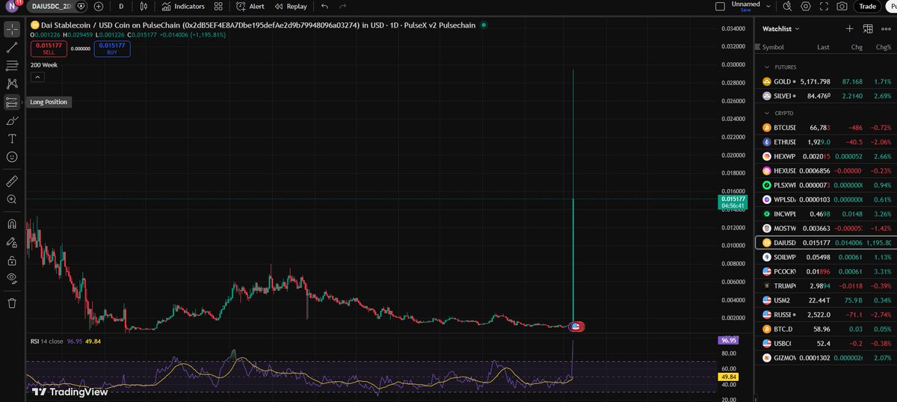
Task: Click the RSI 14 close indicator legend
Action: (46, 341)
